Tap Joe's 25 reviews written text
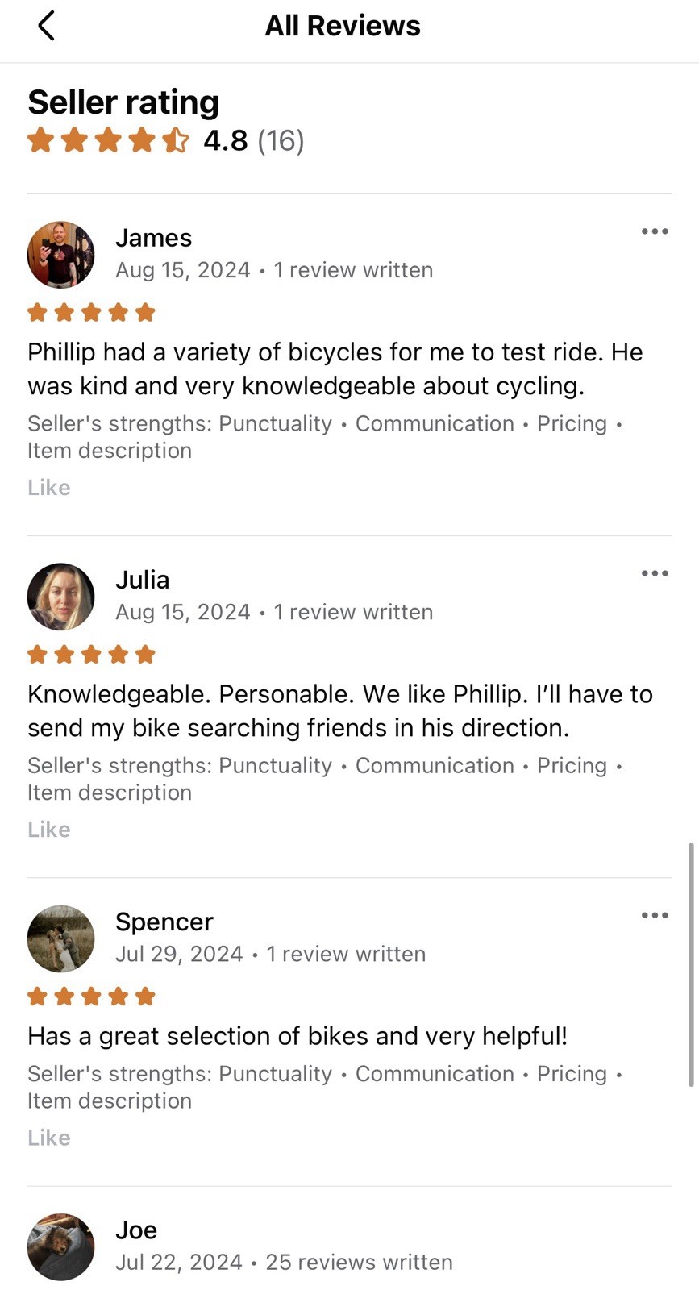This screenshot has width=699, height=1290. [x=360, y=1262]
